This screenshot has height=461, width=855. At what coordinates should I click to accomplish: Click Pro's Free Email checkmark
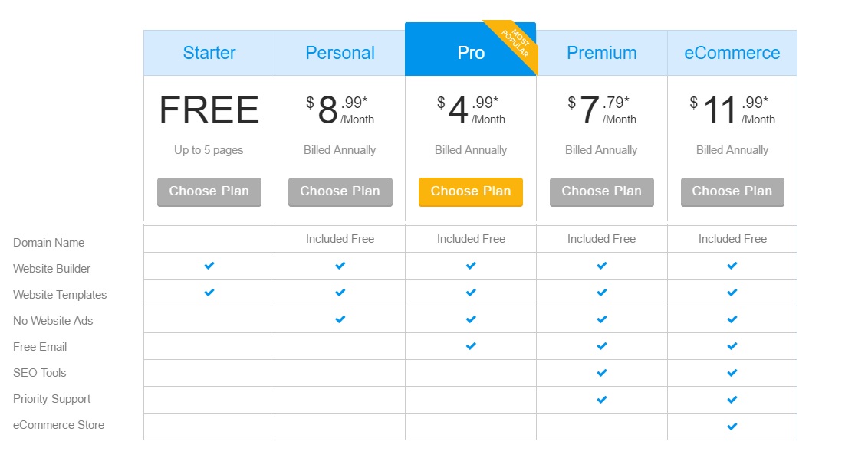point(471,345)
